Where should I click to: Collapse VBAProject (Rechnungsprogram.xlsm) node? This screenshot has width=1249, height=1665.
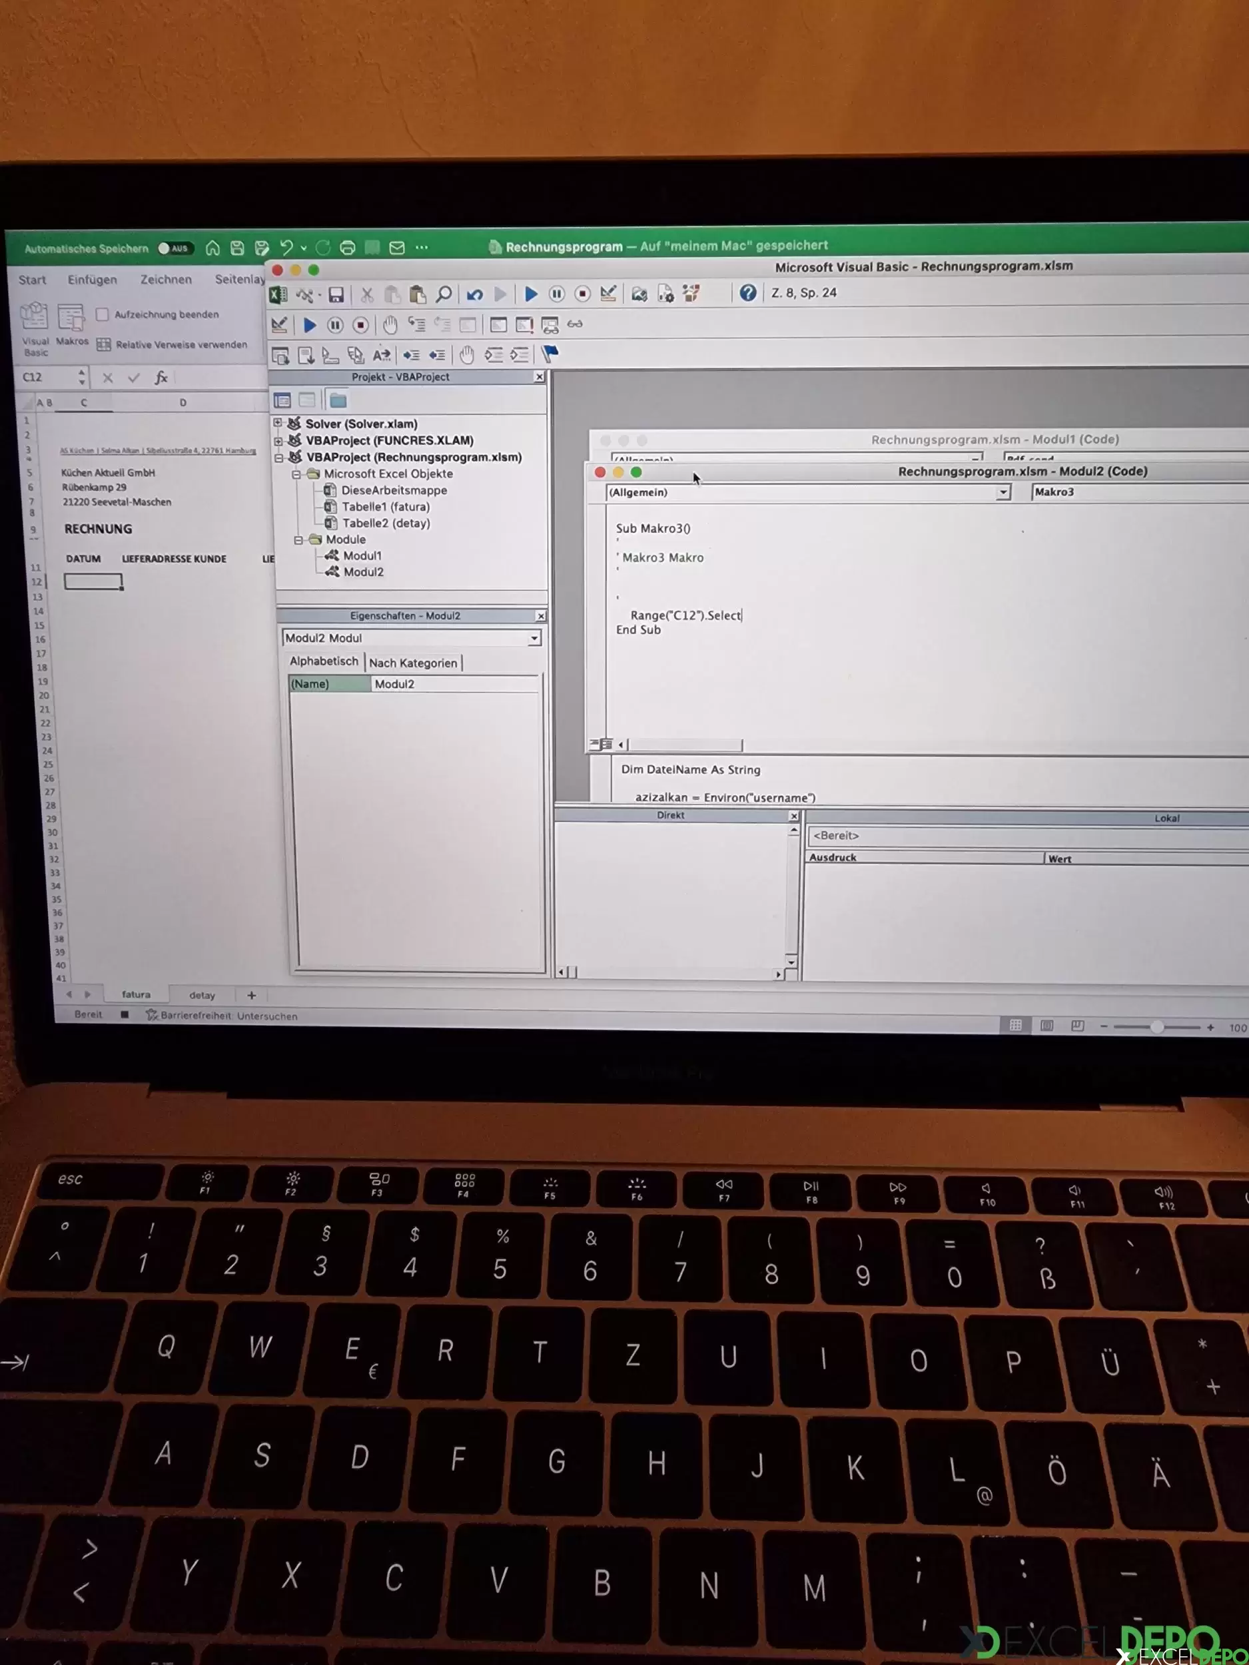278,457
